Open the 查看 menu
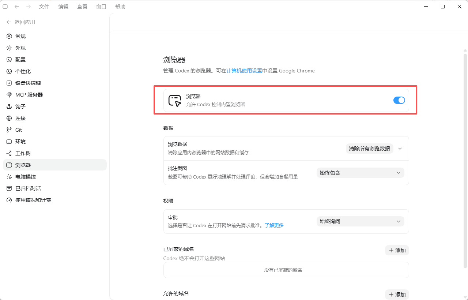 [x=82, y=7]
